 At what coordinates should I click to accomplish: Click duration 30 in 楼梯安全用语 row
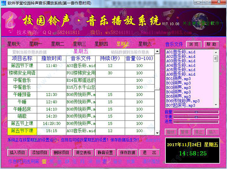[x=110, y=73]
